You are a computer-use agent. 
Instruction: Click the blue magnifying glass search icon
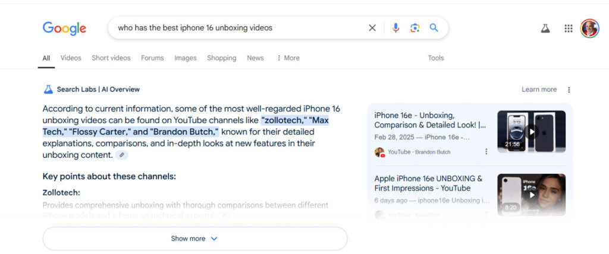point(434,28)
